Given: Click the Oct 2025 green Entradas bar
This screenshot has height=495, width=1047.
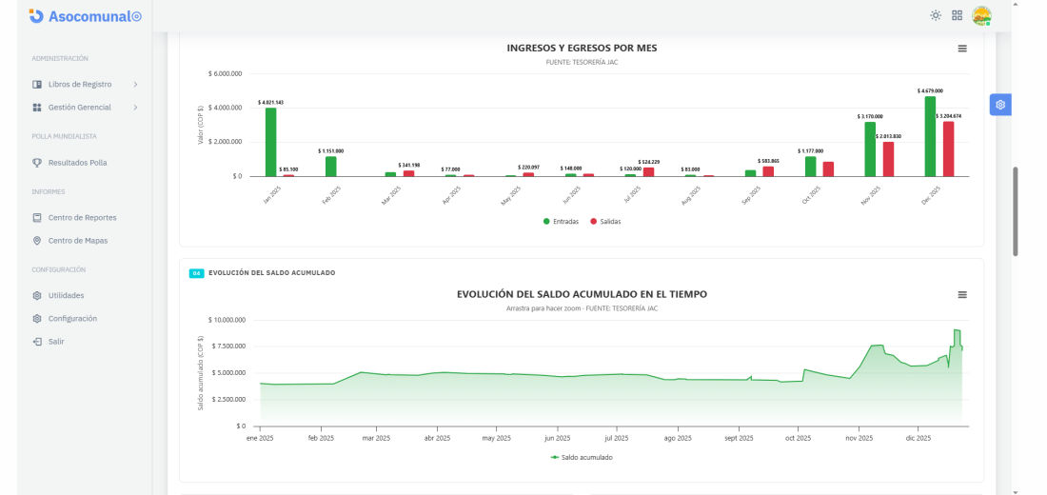Looking at the screenshot, I should coord(811,167).
